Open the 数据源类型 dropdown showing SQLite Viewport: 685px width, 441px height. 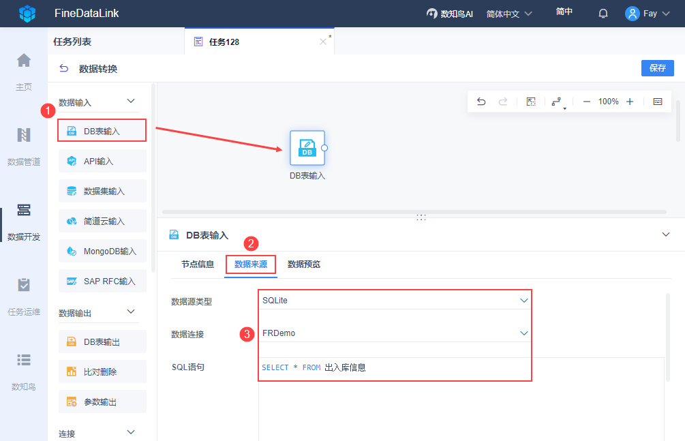(x=395, y=300)
